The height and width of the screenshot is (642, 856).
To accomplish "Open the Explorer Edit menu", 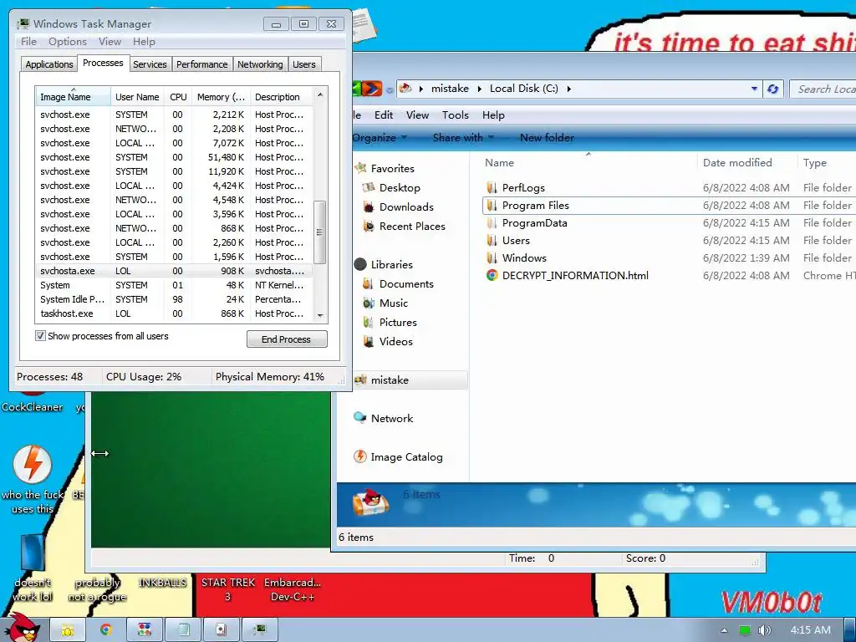I will pyautogui.click(x=383, y=115).
